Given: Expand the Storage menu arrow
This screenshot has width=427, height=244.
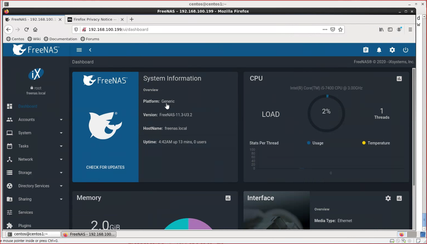Looking at the screenshot, I should (x=61, y=173).
